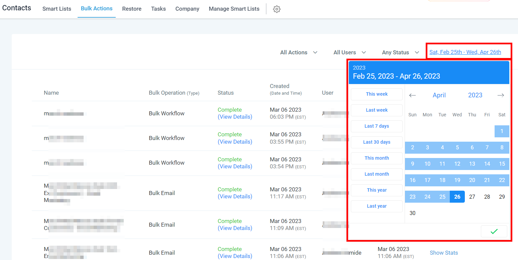Go to next month with right arrow
Screen dimensions: 518x260
501,95
